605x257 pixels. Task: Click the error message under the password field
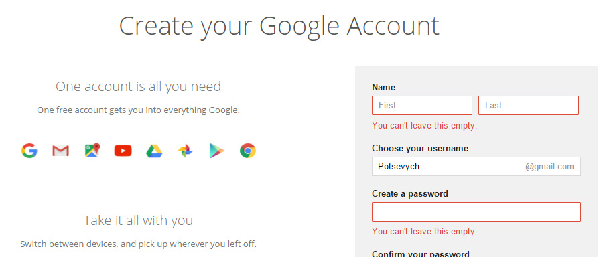[x=424, y=232]
